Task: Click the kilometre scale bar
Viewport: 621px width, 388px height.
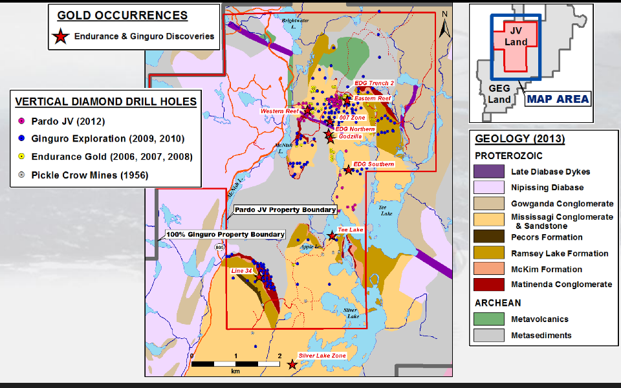Action: coord(236,363)
